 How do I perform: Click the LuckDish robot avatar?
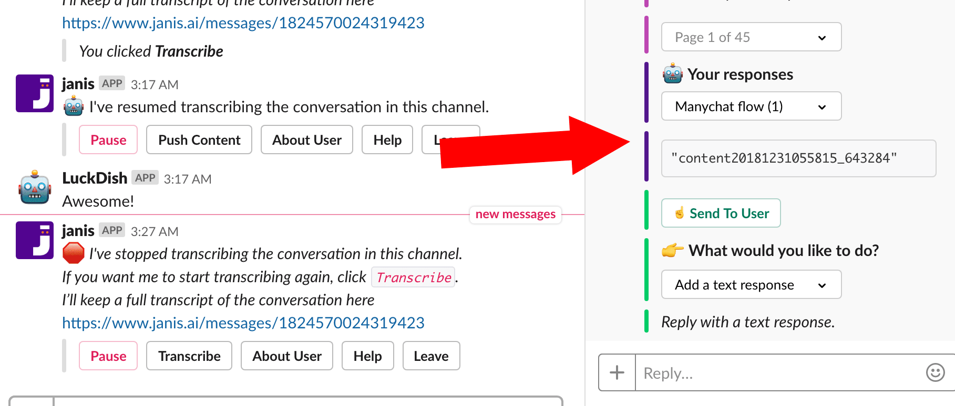35,187
